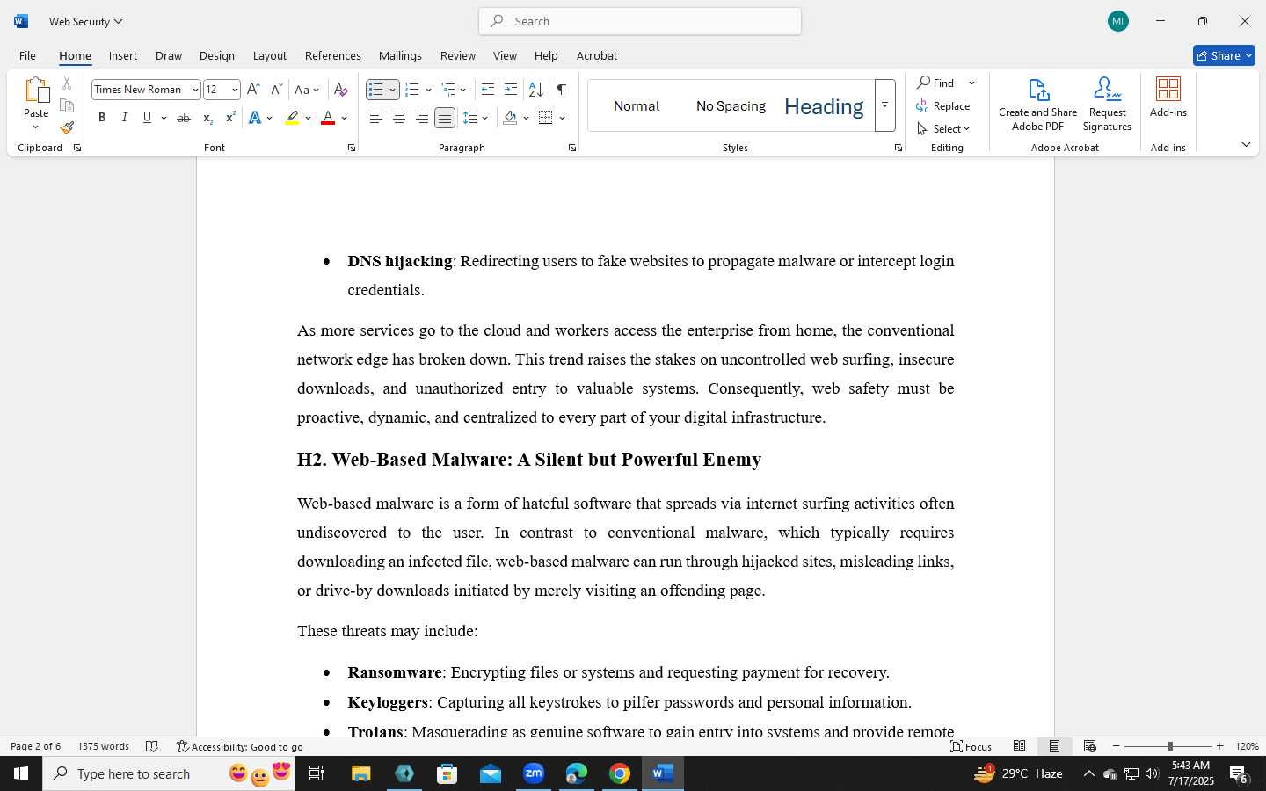This screenshot has width=1266, height=791.
Task: Open Paste options dropdown arrow
Action: point(36,127)
